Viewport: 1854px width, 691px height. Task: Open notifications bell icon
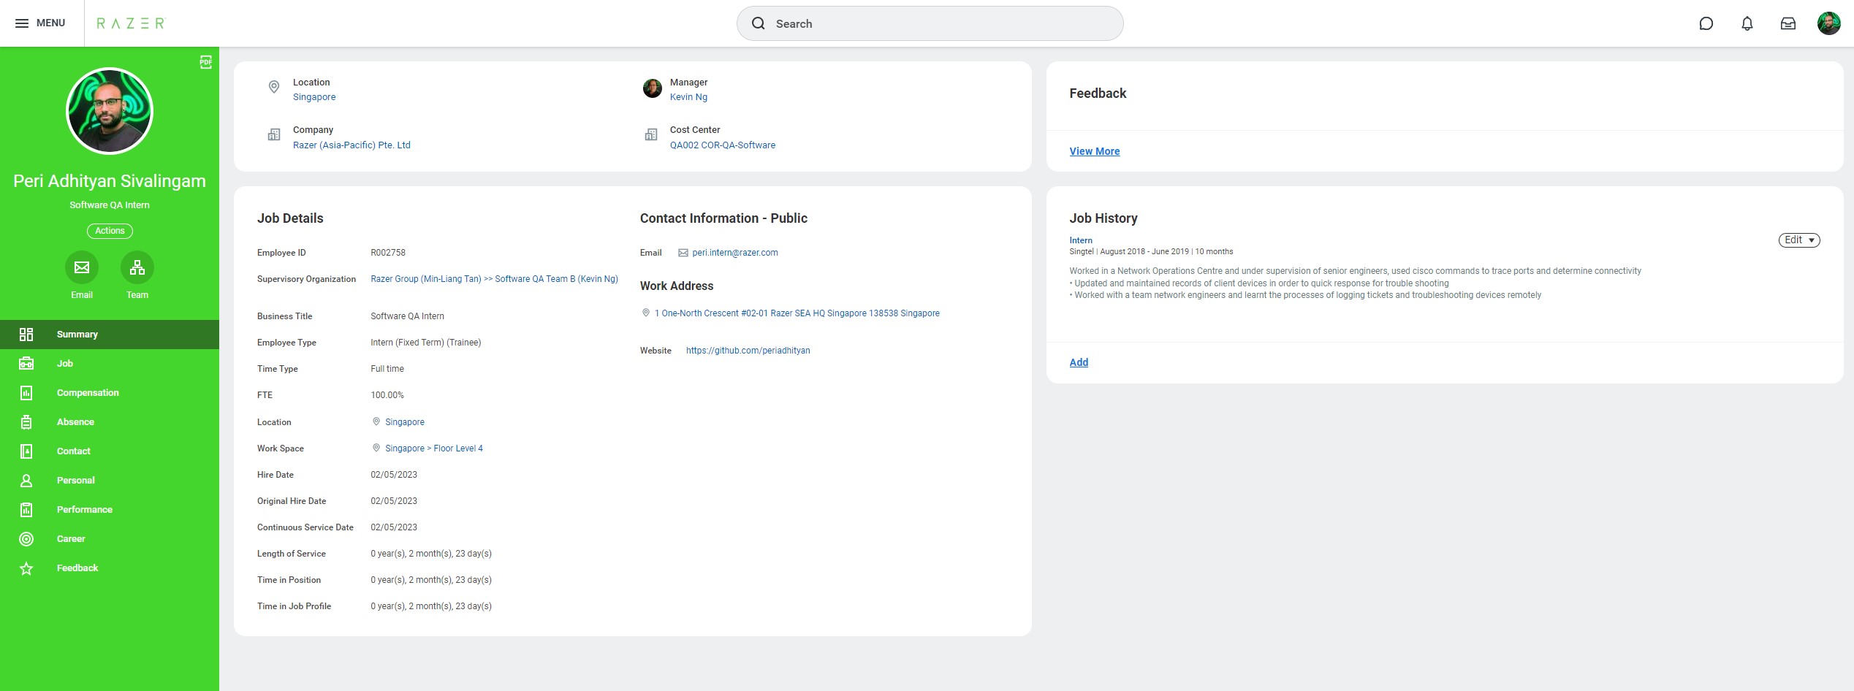pos(1747,23)
